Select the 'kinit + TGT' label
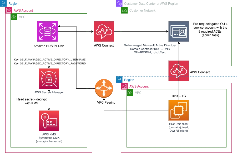This screenshot has width=237, height=158. (180, 96)
